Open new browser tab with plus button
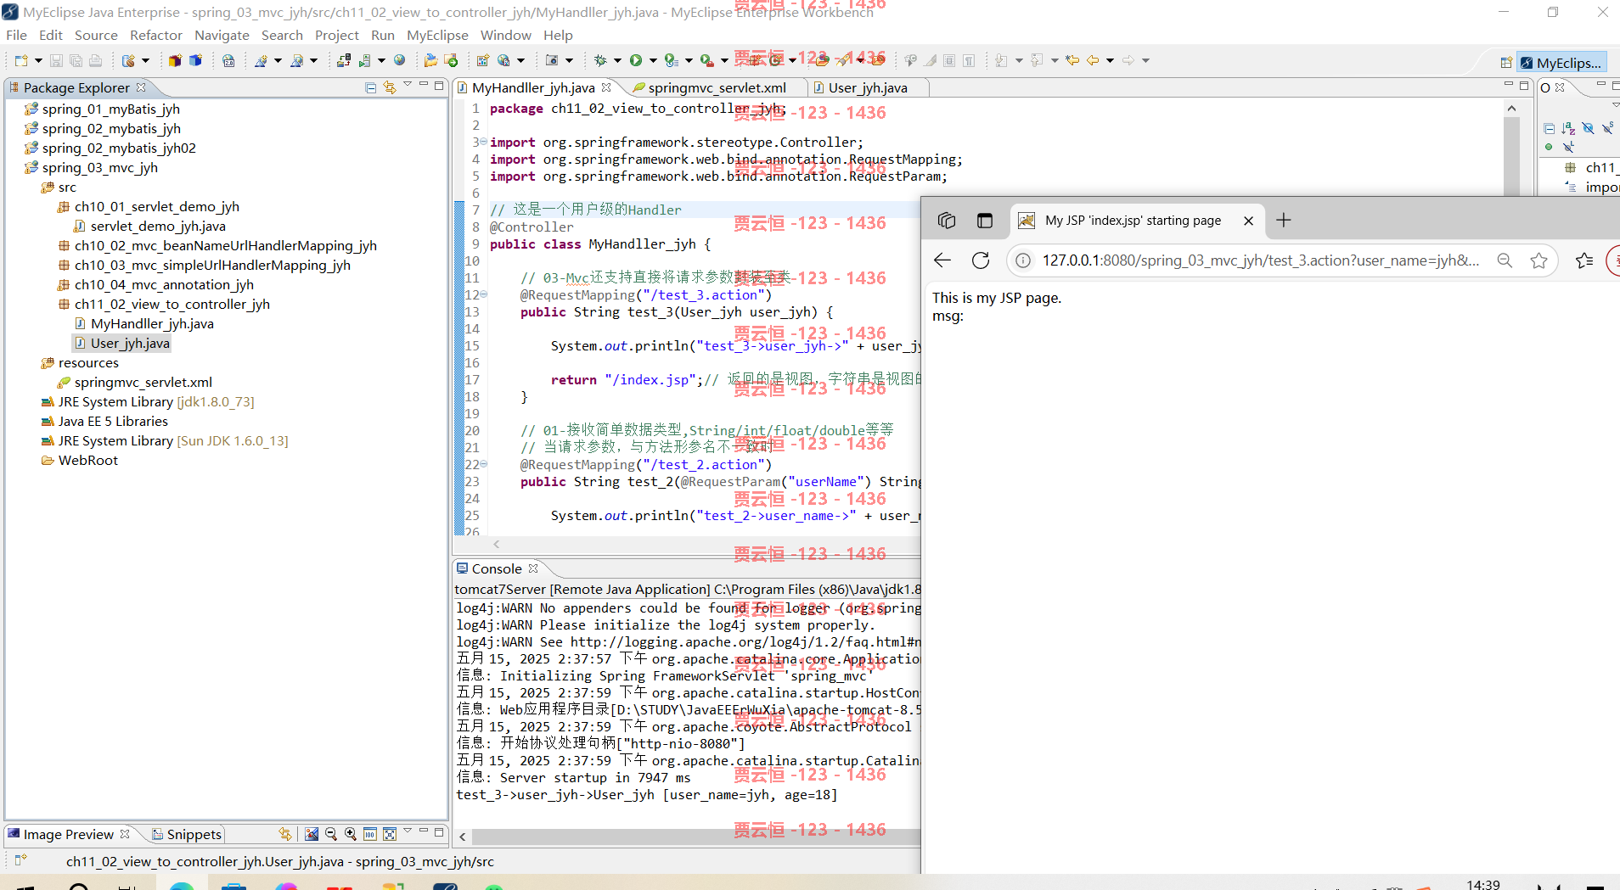This screenshot has height=890, width=1620. (1284, 221)
